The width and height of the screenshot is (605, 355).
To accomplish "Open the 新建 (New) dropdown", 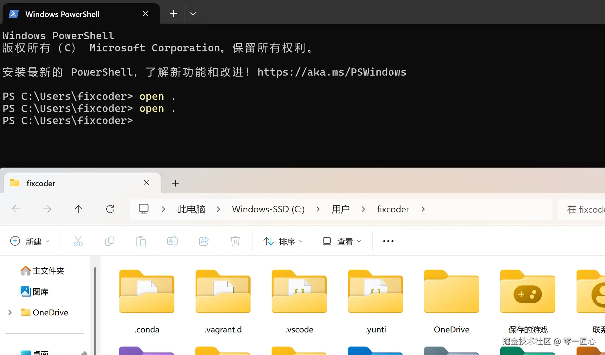I will coord(30,241).
